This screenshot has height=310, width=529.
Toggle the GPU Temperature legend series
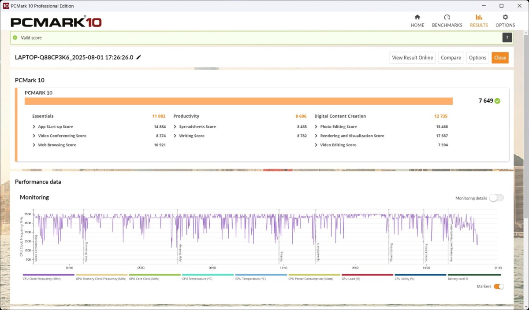261,277
